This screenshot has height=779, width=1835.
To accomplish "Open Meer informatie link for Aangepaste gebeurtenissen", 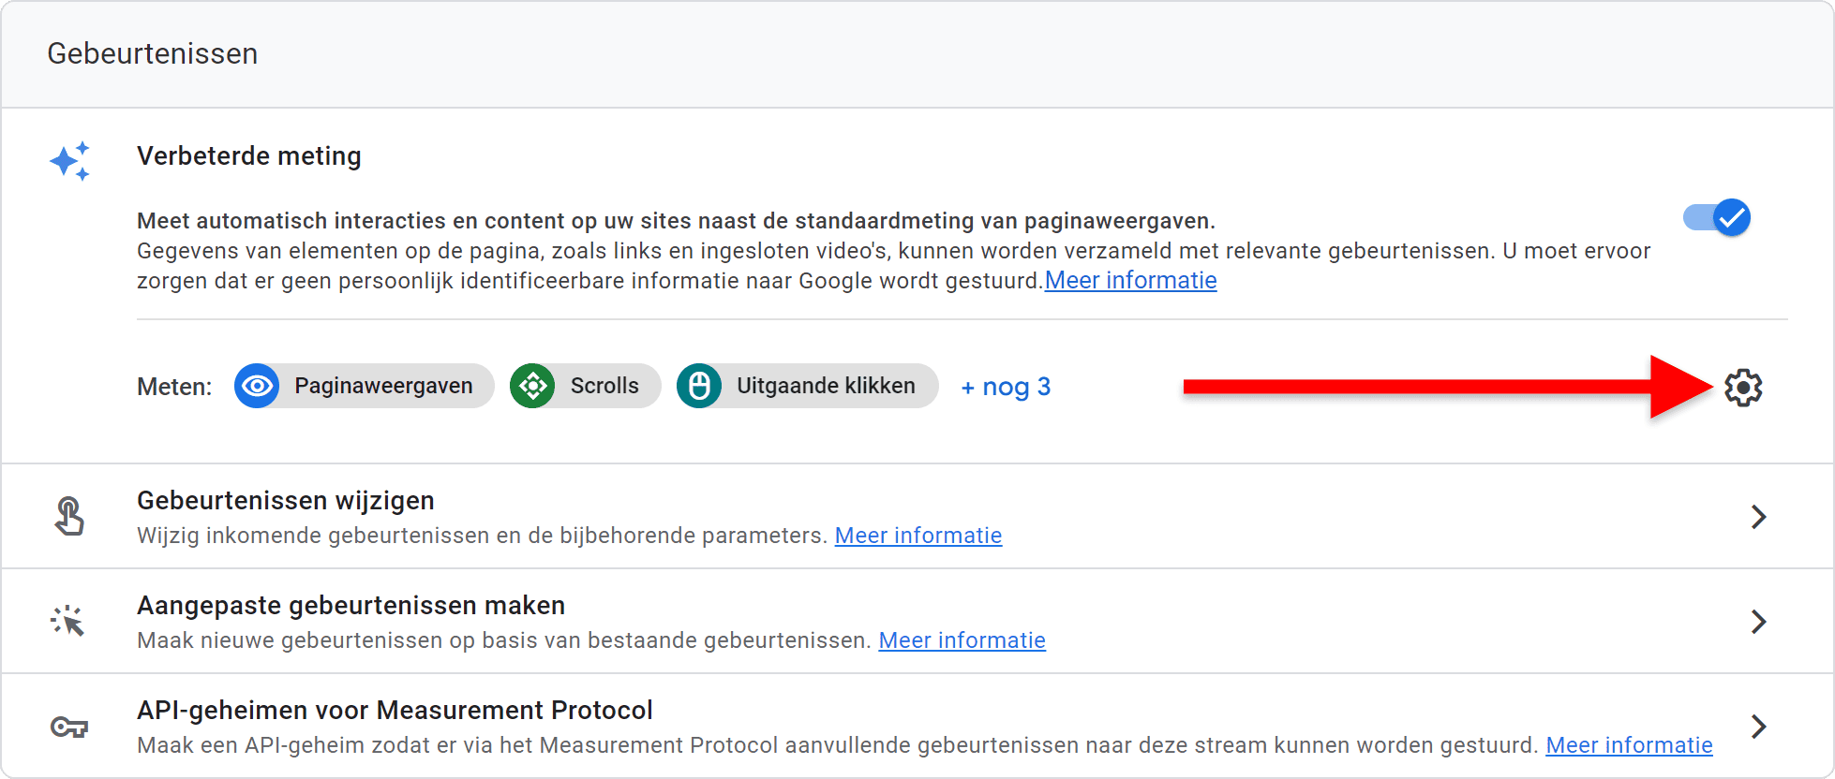I will click(x=962, y=640).
